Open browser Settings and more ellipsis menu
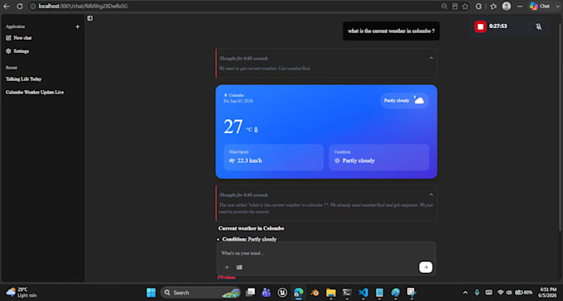This screenshot has width=563, height=301. (520, 6)
